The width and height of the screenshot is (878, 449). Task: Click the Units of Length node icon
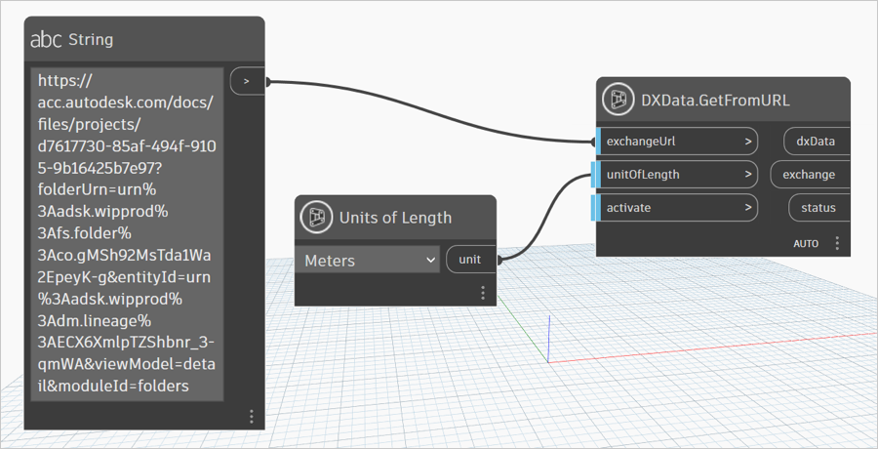(x=316, y=218)
